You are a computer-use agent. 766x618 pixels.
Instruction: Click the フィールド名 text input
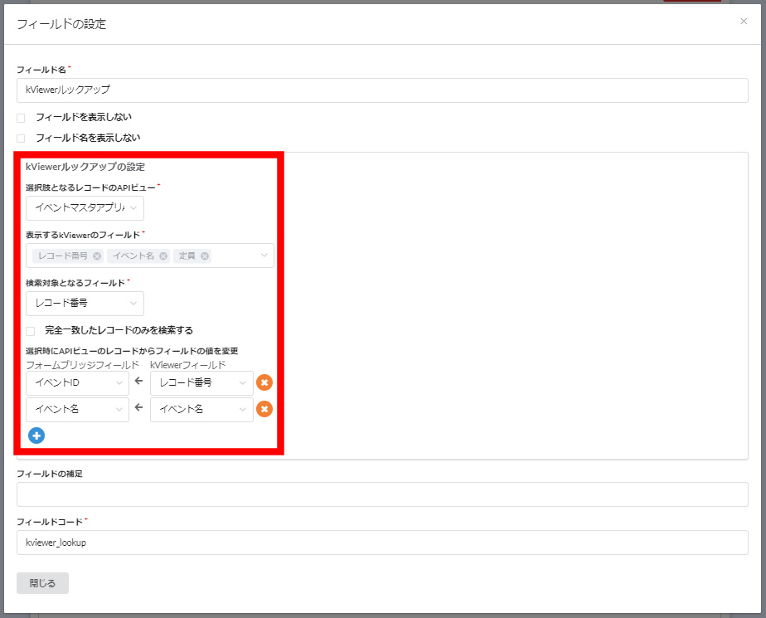[382, 90]
